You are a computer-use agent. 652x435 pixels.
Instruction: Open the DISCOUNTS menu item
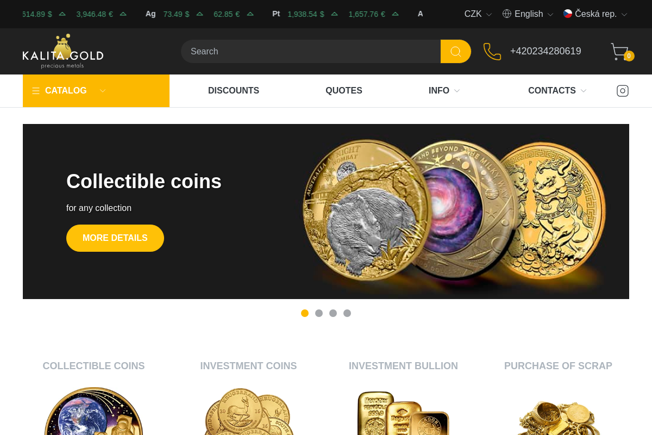[234, 91]
